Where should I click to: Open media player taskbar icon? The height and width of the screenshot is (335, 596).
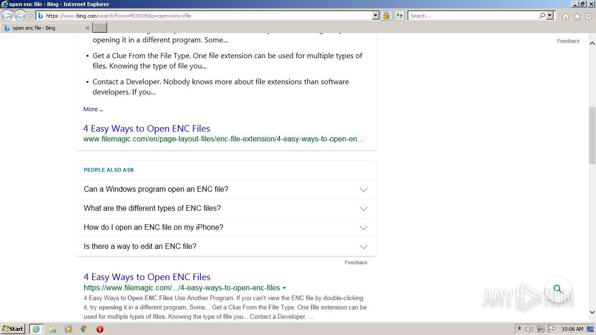(x=68, y=329)
